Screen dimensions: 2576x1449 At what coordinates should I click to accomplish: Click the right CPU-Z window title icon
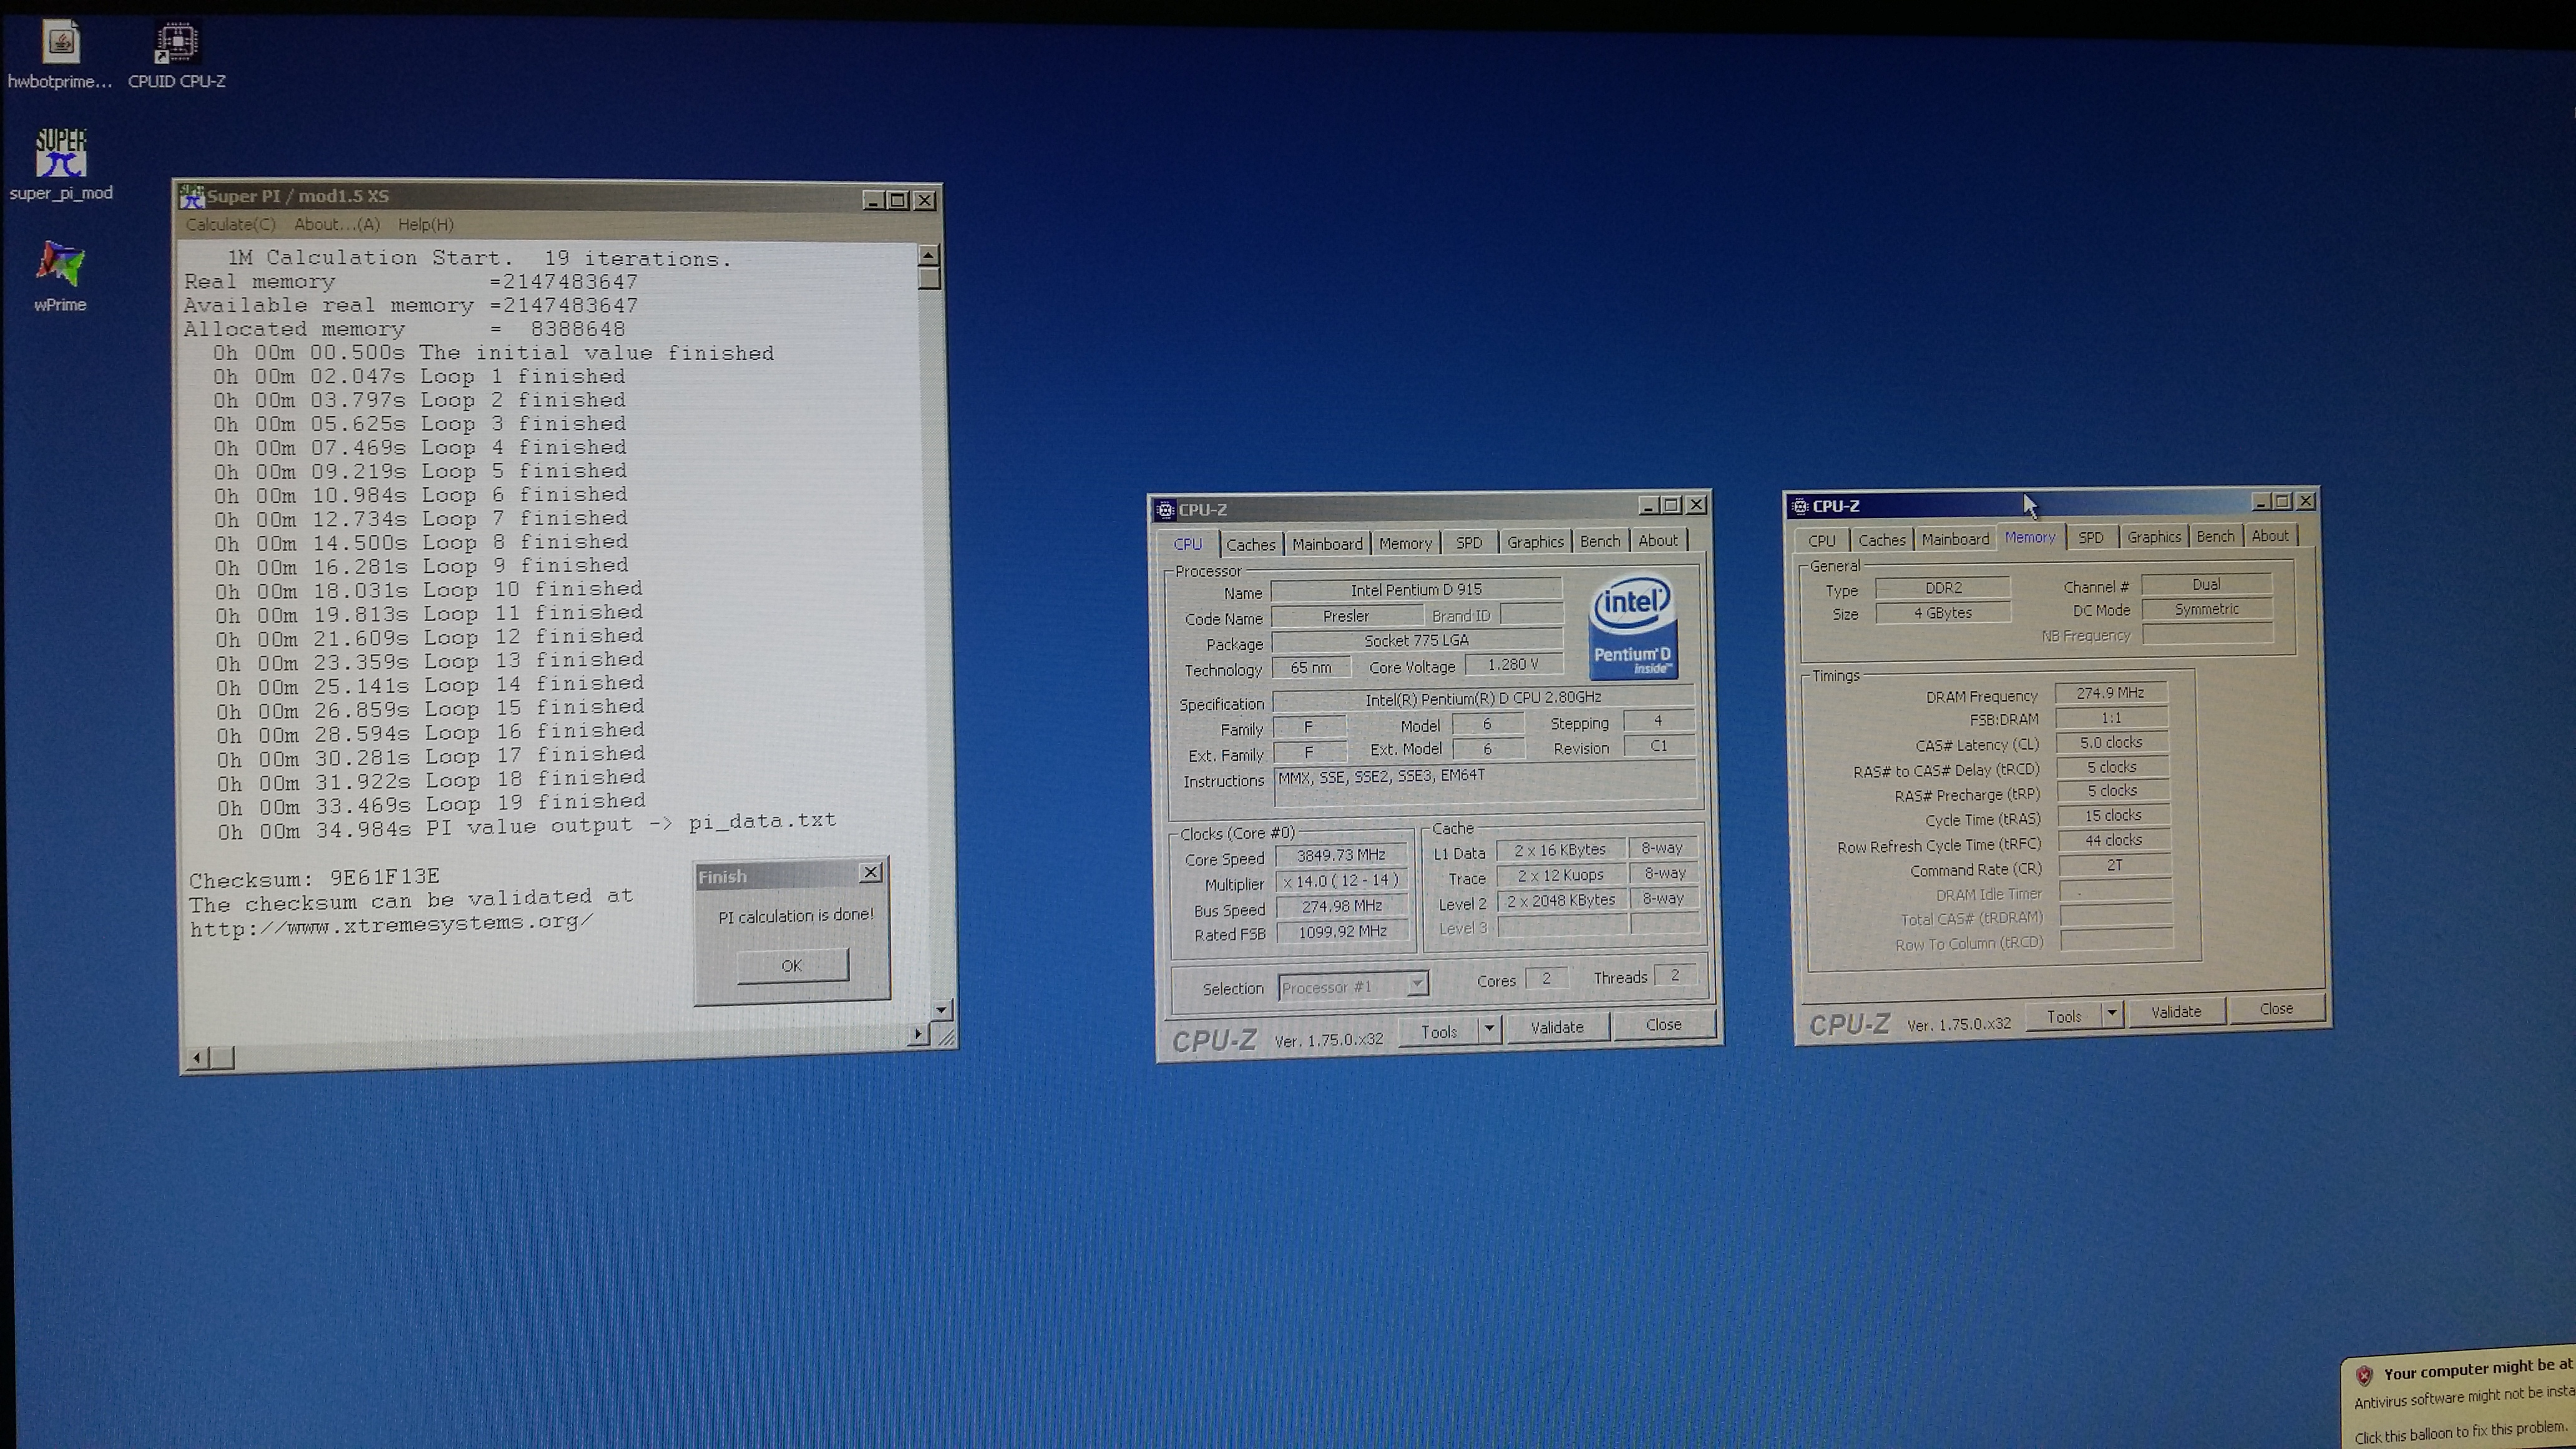click(x=1800, y=506)
